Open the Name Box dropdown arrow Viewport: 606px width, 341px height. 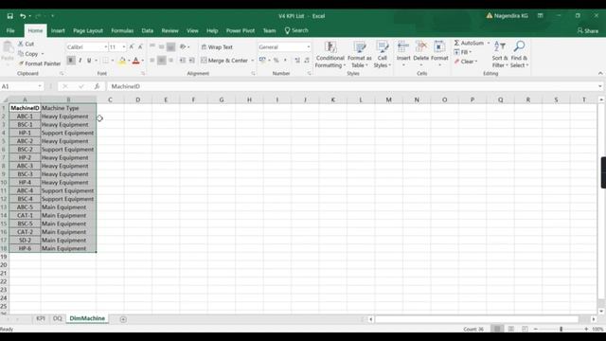click(40, 86)
